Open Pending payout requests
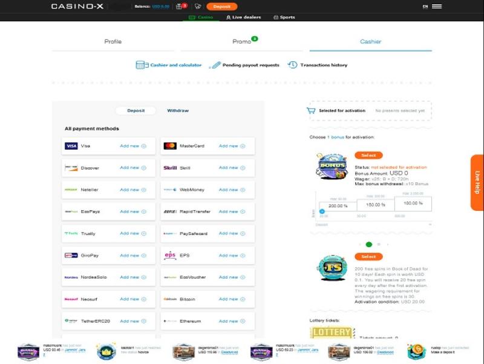Image resolution: width=484 pixels, height=364 pixels. pyautogui.click(x=250, y=65)
